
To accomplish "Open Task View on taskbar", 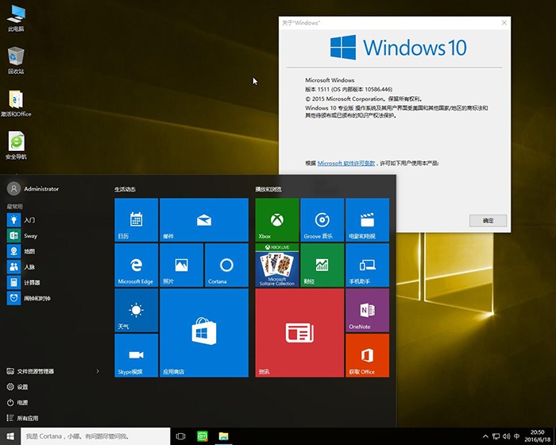I will [181, 436].
